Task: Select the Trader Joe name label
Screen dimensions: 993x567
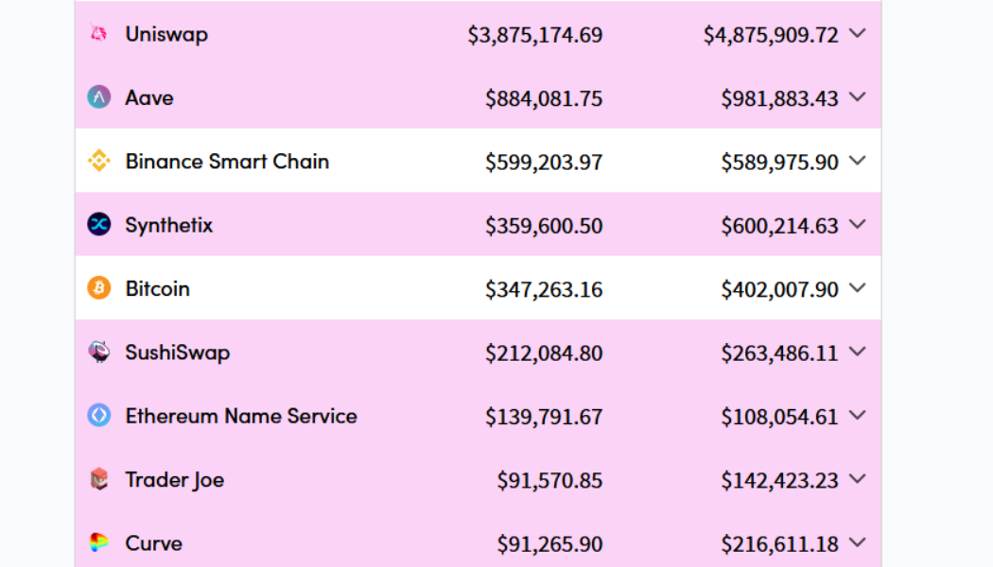Action: (x=174, y=479)
